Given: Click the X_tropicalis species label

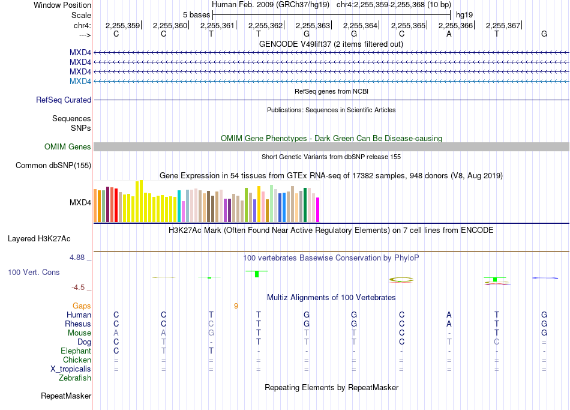Looking at the screenshot, I should (x=71, y=369).
